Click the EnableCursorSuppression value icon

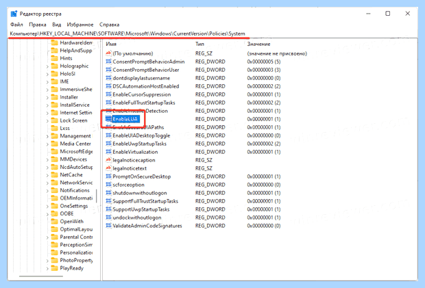(x=108, y=94)
